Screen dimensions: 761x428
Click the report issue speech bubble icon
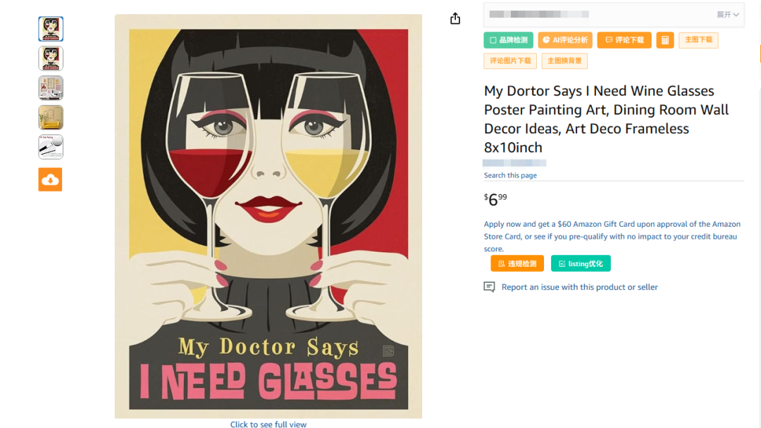pos(489,287)
